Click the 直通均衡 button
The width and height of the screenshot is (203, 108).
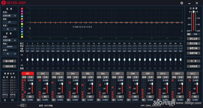194,53
